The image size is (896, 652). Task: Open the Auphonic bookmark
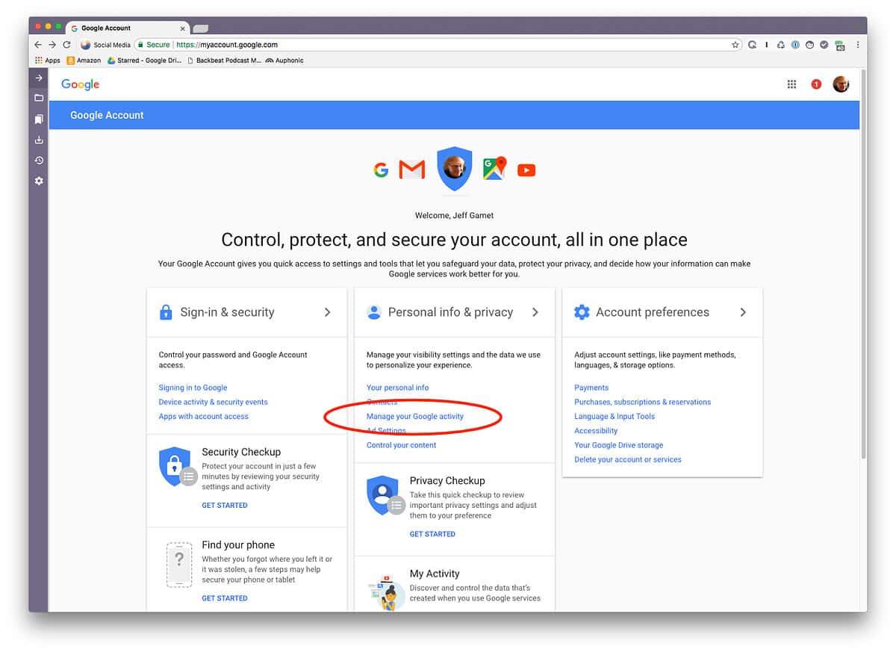(x=284, y=60)
